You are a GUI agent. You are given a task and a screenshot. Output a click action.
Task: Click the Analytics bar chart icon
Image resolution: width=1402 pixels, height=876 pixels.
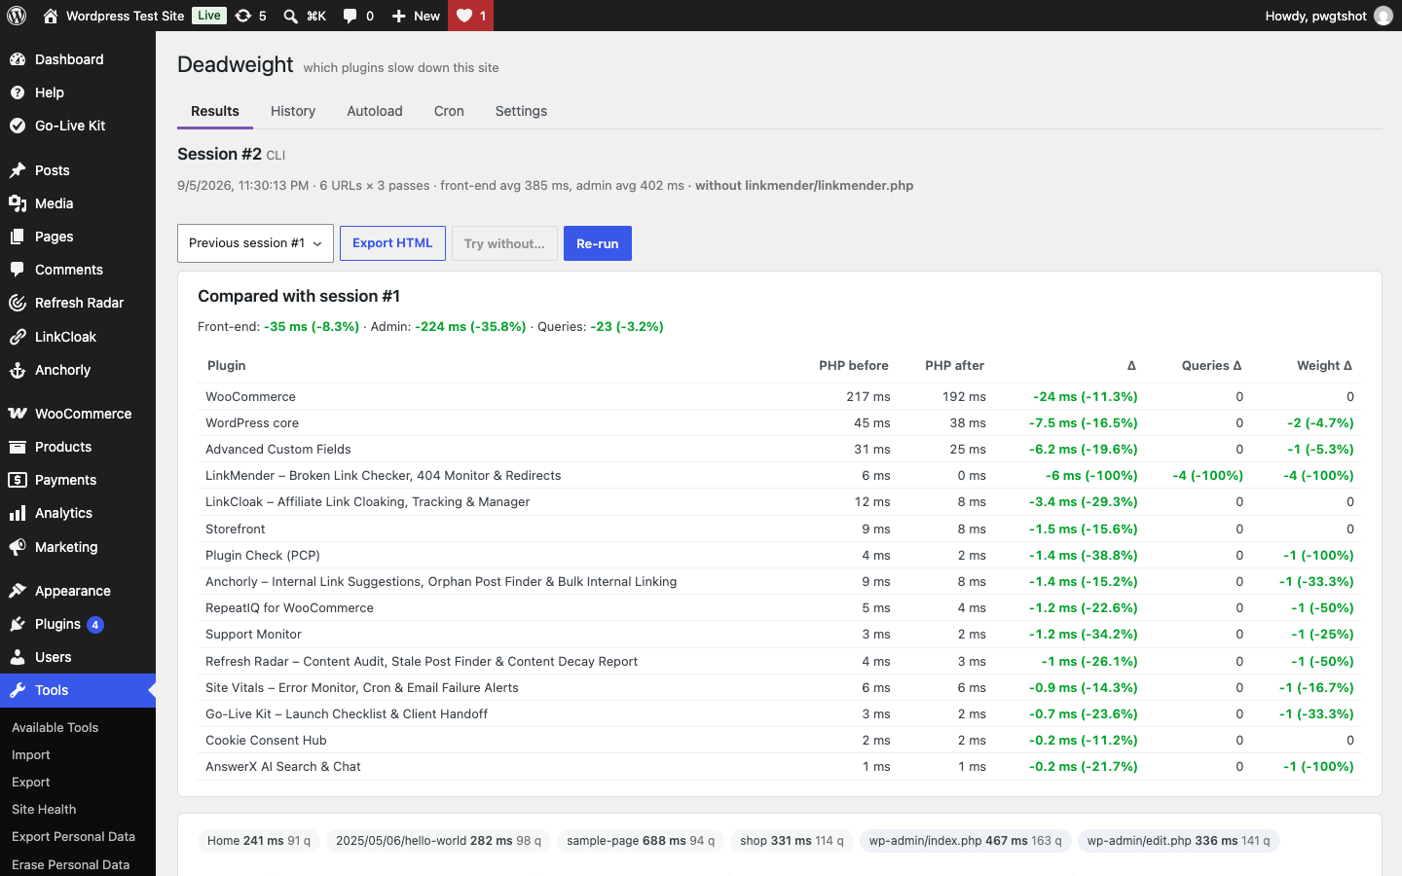(x=18, y=513)
